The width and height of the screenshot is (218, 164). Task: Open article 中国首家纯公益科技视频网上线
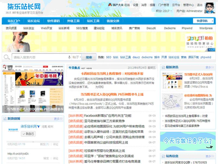106,142
